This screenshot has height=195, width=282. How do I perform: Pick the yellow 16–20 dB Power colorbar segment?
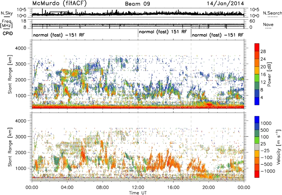(x=257, y=70)
